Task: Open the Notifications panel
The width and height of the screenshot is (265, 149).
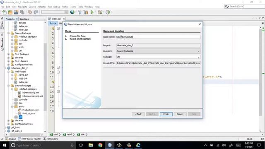Action: pyautogui.click(x=51, y=139)
